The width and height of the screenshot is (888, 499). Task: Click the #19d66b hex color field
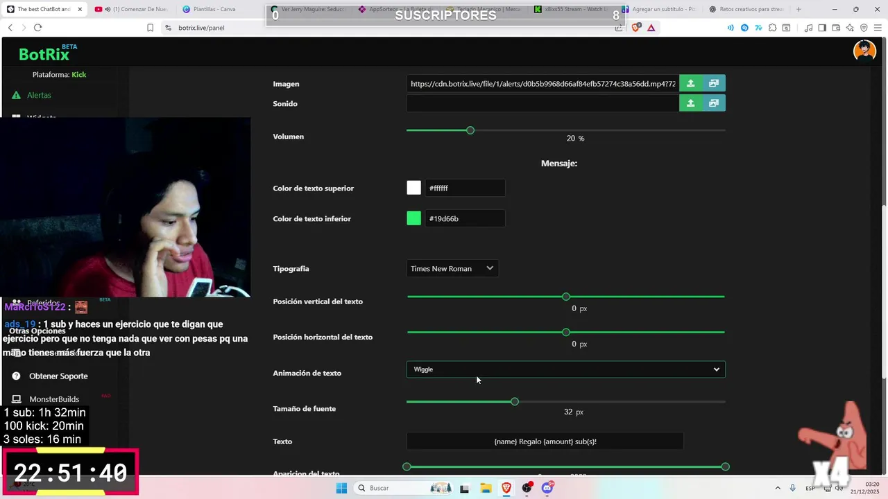pos(465,218)
